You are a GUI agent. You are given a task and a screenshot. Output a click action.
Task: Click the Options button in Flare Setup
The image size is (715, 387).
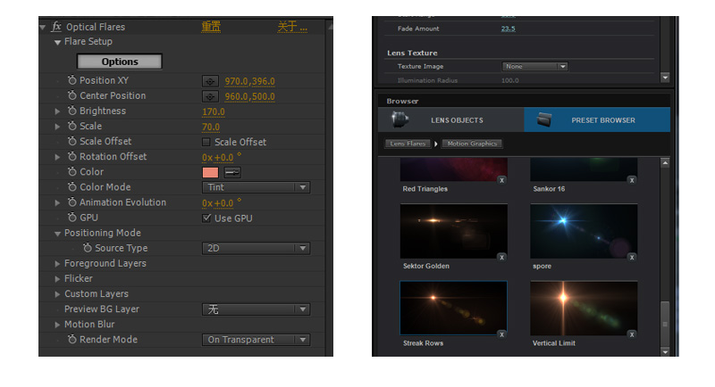120,62
